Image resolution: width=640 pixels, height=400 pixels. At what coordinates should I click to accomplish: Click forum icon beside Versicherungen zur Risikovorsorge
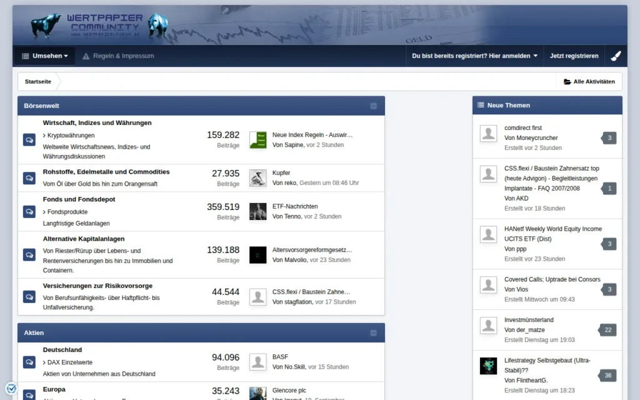(x=29, y=297)
